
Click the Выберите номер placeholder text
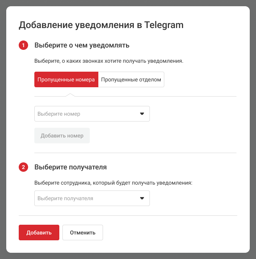coord(59,114)
